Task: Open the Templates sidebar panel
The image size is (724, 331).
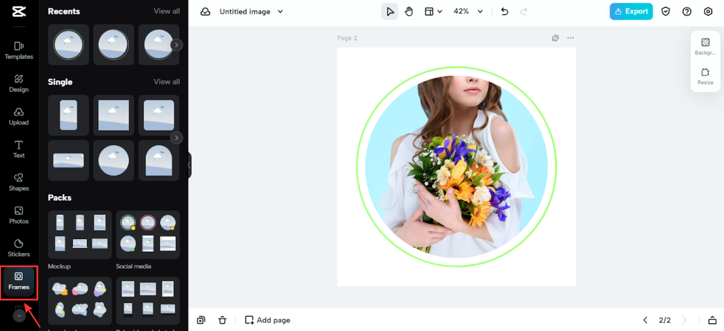Action: [x=19, y=50]
